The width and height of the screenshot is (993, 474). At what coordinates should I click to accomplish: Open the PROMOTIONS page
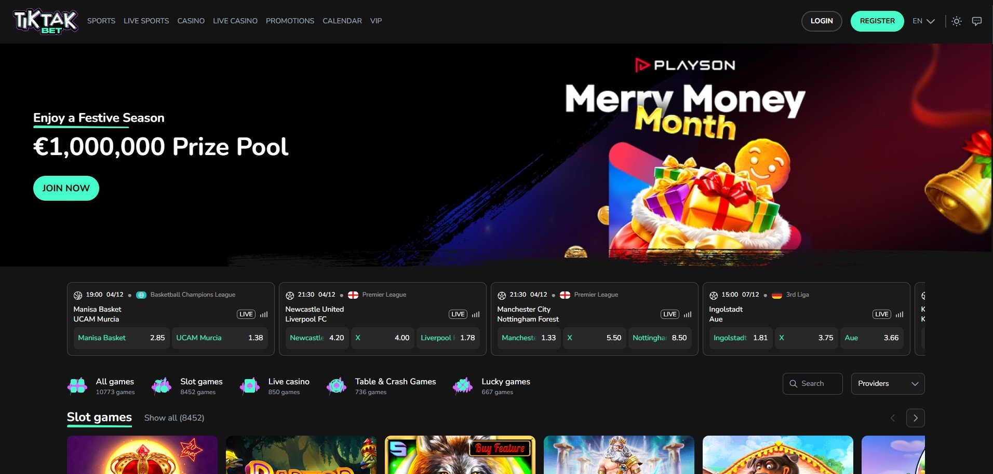290,21
